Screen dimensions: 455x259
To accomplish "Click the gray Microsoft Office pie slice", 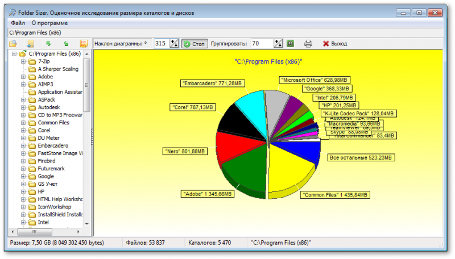I will click(x=275, y=107).
